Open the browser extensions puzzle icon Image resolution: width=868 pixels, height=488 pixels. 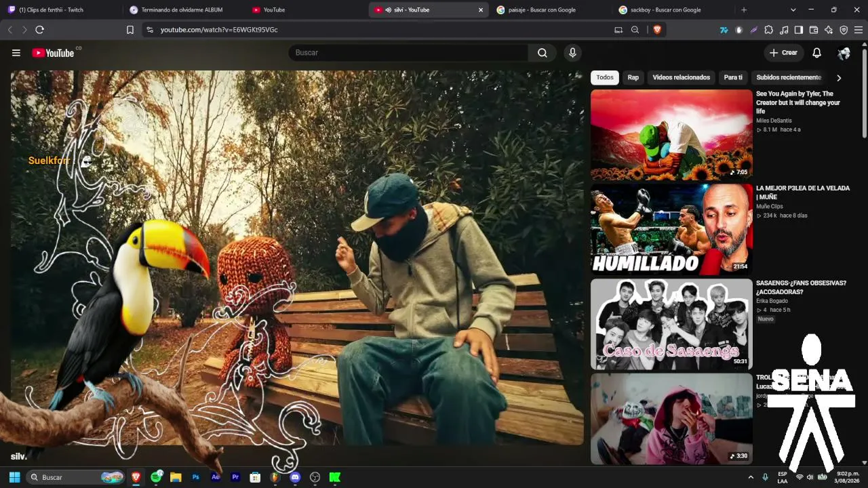tap(768, 30)
